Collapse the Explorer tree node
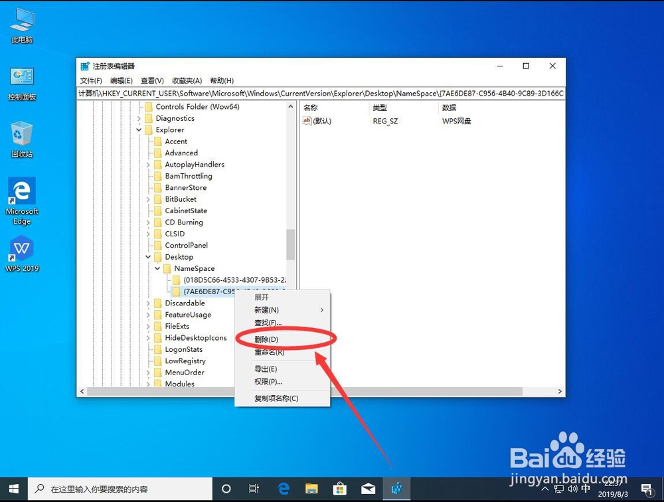The image size is (664, 502). (139, 129)
